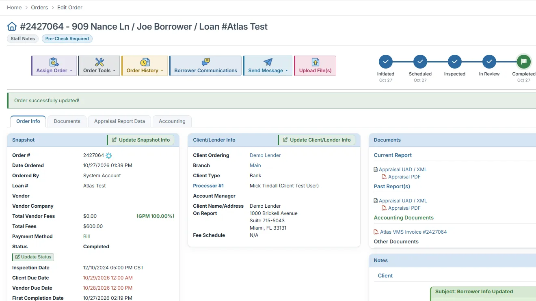The width and height of the screenshot is (536, 301).
Task: Open Appraisal PDF under Current Report
Action: [x=404, y=177]
